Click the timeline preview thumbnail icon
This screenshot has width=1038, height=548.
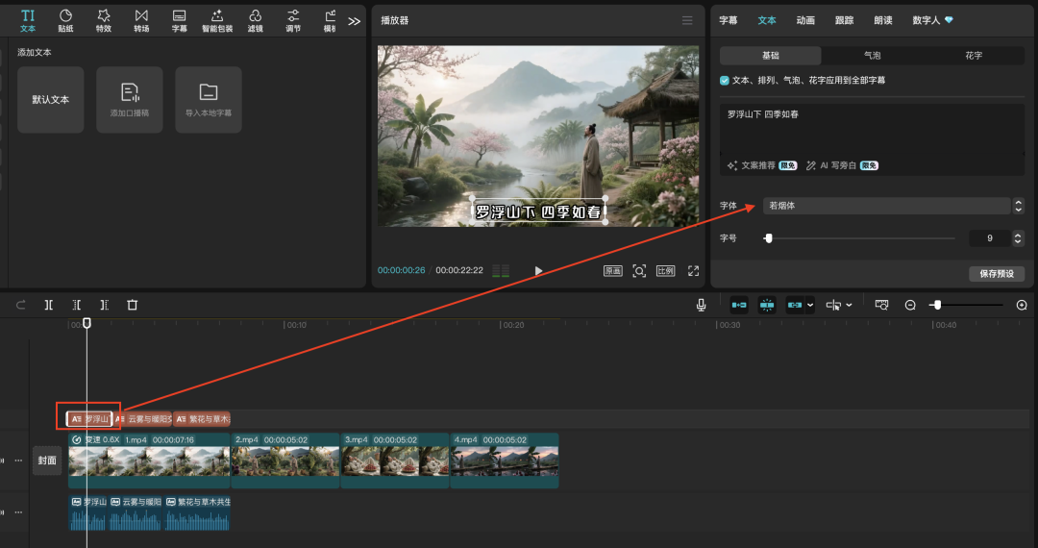click(x=881, y=305)
